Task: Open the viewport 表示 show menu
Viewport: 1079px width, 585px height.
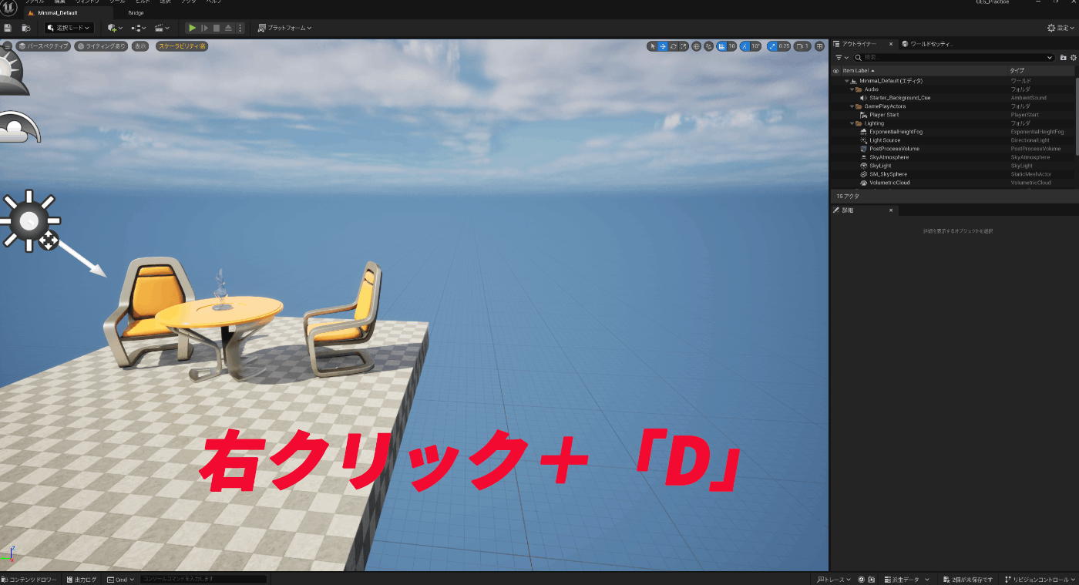Action: point(140,46)
